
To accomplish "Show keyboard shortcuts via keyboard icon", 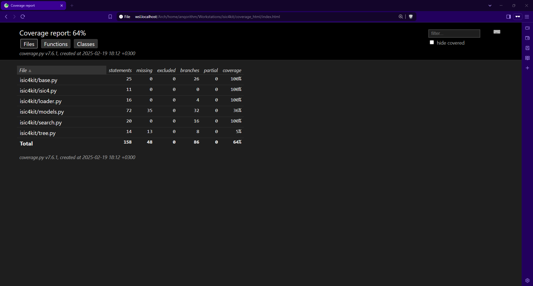I will 497,32.
